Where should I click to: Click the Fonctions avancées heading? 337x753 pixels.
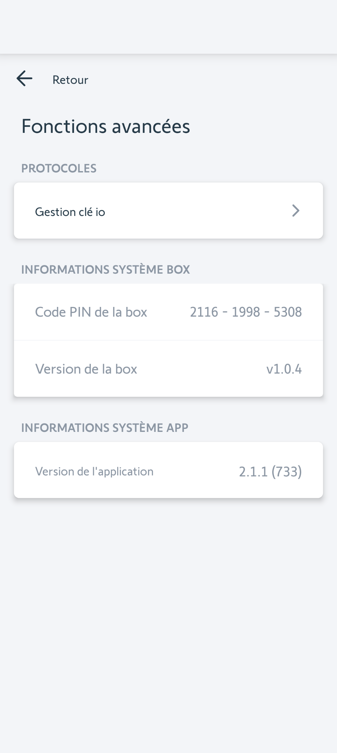click(x=106, y=126)
